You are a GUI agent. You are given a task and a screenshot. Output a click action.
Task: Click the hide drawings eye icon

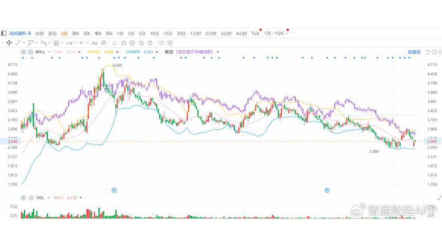point(141,43)
